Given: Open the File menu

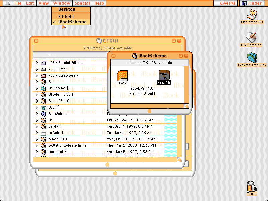Looking at the screenshot, I should click(18, 3).
